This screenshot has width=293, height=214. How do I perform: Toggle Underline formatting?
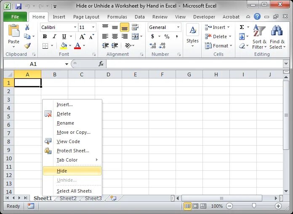(x=64, y=37)
